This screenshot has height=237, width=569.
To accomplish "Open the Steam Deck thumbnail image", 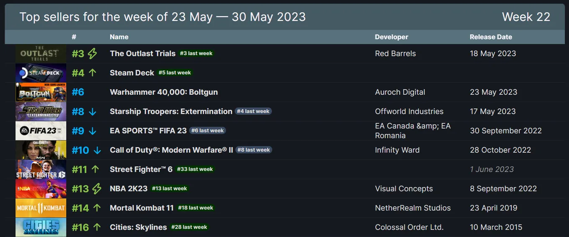I will 41,73.
